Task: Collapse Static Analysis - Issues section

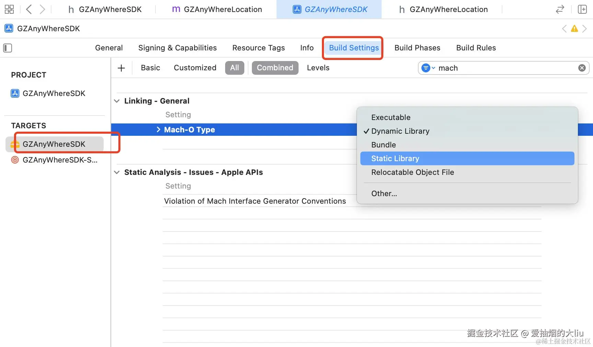Action: [117, 172]
